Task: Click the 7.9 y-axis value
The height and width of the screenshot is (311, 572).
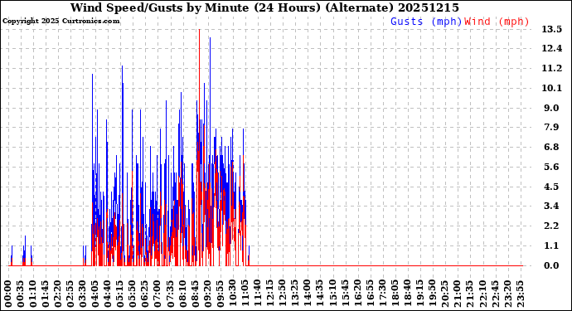Action: (551, 128)
